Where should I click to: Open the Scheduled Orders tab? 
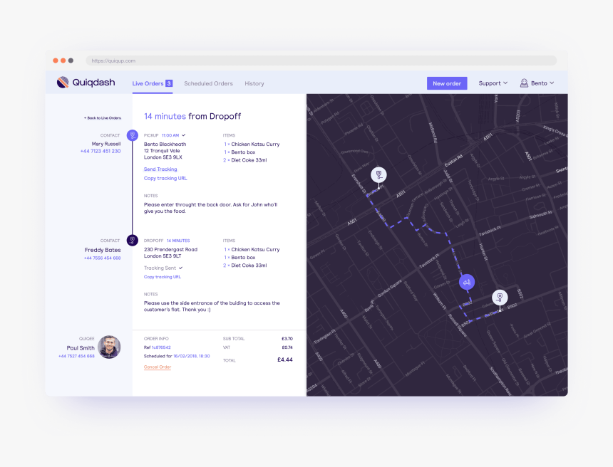(x=208, y=83)
